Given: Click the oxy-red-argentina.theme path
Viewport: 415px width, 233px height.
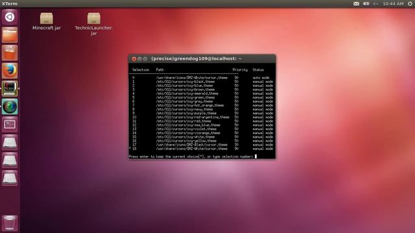Looking at the screenshot, I should [x=193, y=117].
